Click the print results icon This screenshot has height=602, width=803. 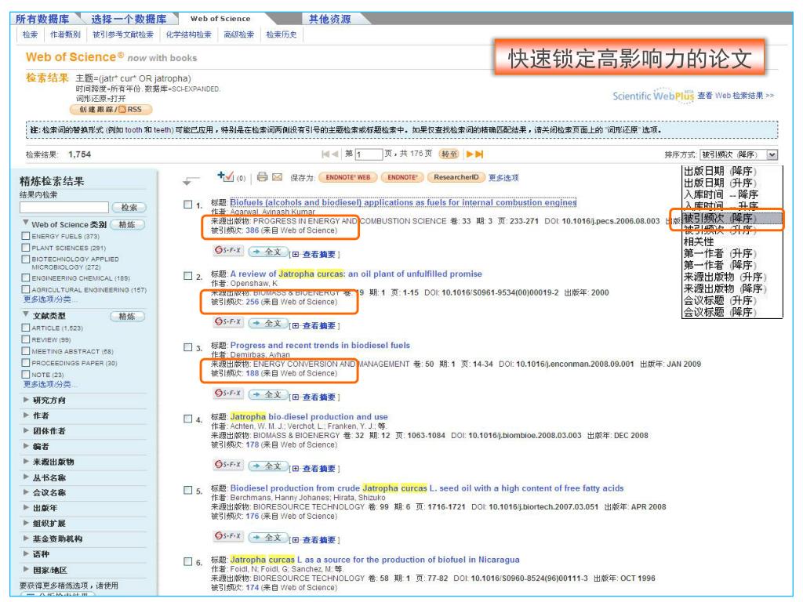(262, 176)
